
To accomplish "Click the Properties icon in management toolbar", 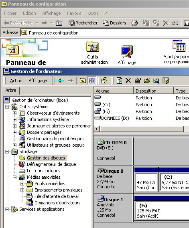I will tap(138, 81).
